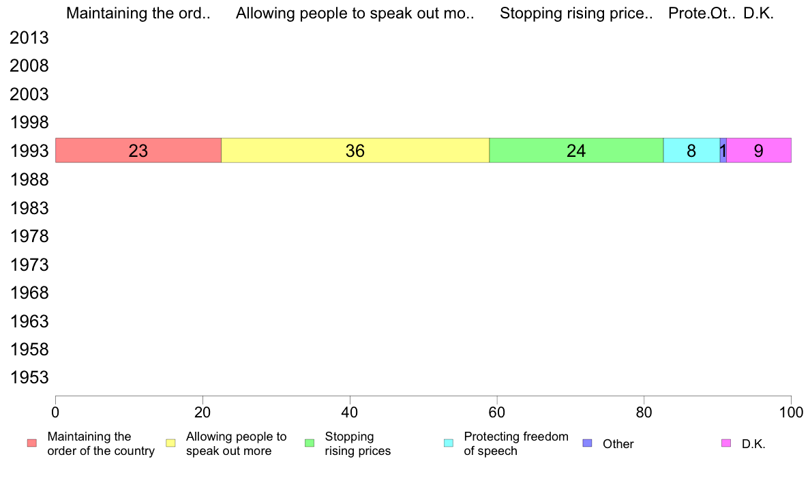Click the 'Stopping rising price..' header
This screenshot has width=810, height=502.
tap(576, 13)
